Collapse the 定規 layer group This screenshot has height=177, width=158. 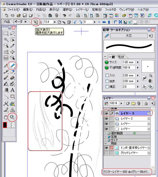coord(105,137)
